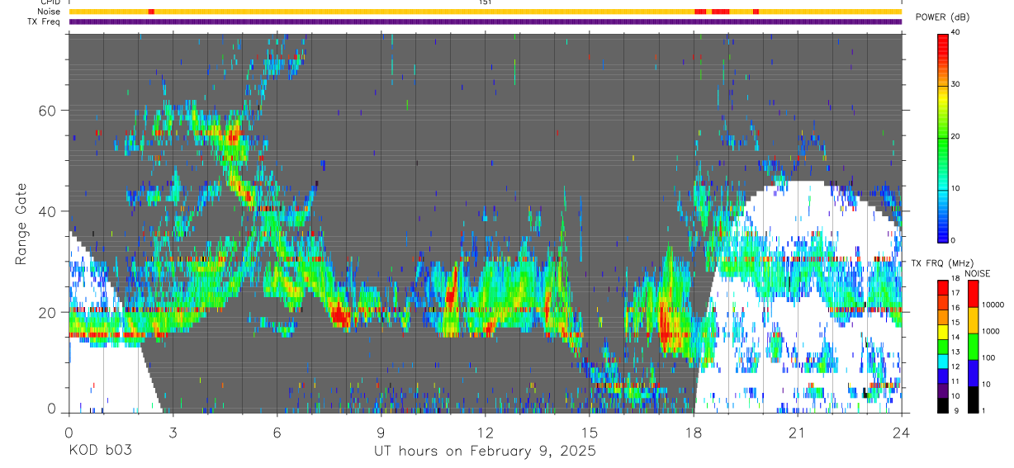
Task: Click the 'CPID' row label at top
Action: click(51, 2)
